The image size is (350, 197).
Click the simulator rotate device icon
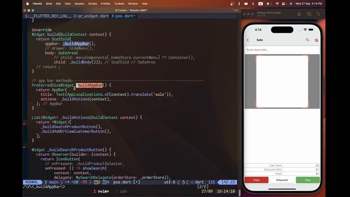coord(318,14)
